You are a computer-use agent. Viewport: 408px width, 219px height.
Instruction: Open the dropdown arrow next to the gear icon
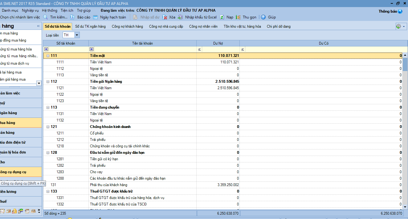pyautogui.click(x=404, y=26)
